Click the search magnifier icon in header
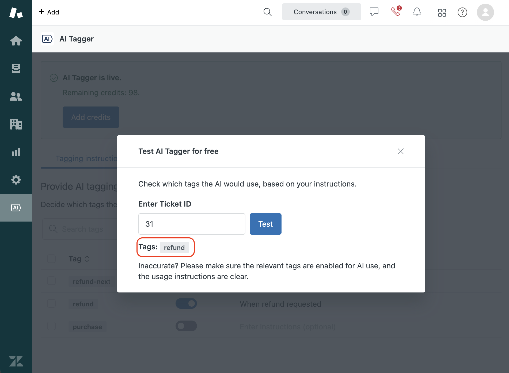The width and height of the screenshot is (509, 373). [267, 12]
